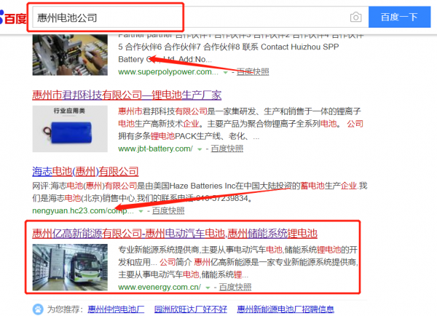This screenshot has width=437, height=316.
Task: Click the paw icon beside recommendations
Action: (x=38, y=309)
